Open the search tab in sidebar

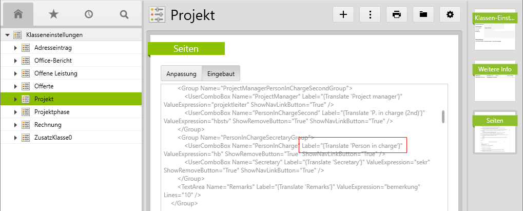(124, 14)
